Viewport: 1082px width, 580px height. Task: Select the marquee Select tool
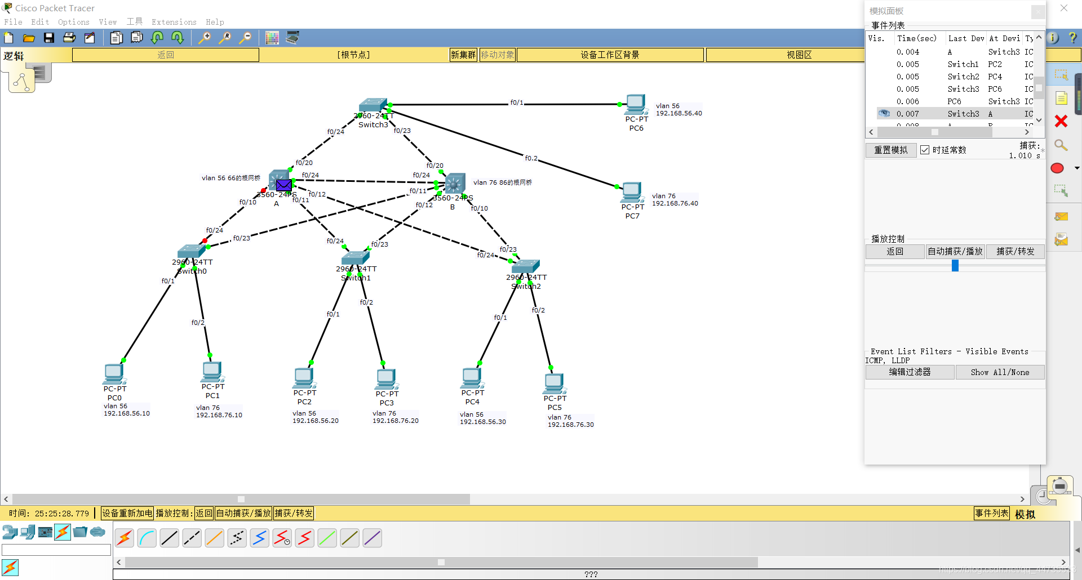pyautogui.click(x=1061, y=74)
